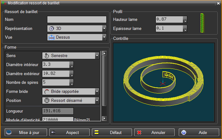Viewport: 222px width, 139px height.
Task: Click the arrow button beside Hauteur lame
Action: click(x=185, y=19)
